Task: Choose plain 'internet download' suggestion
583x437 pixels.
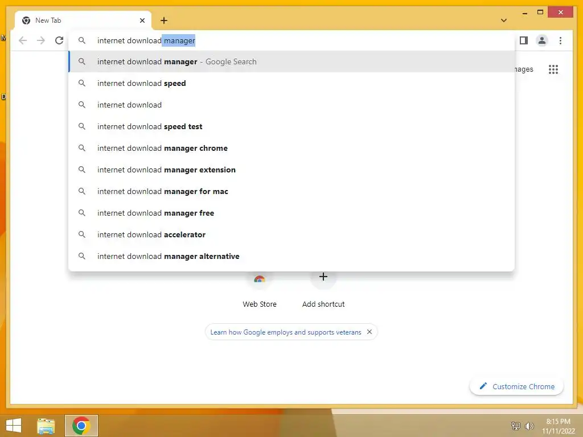Action: click(x=292, y=105)
